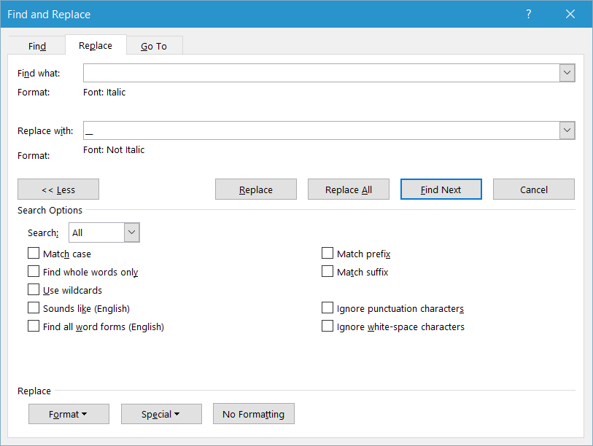Enable Match suffix
593x446 pixels.
click(x=327, y=271)
